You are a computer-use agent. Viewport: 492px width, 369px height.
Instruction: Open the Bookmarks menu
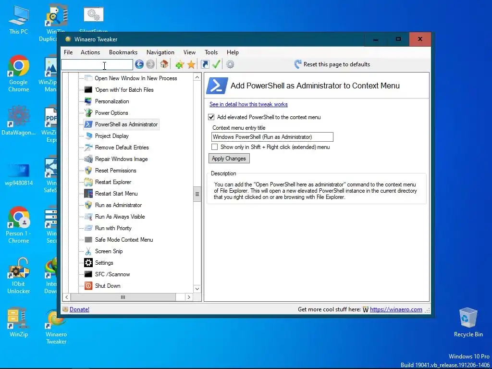(123, 52)
